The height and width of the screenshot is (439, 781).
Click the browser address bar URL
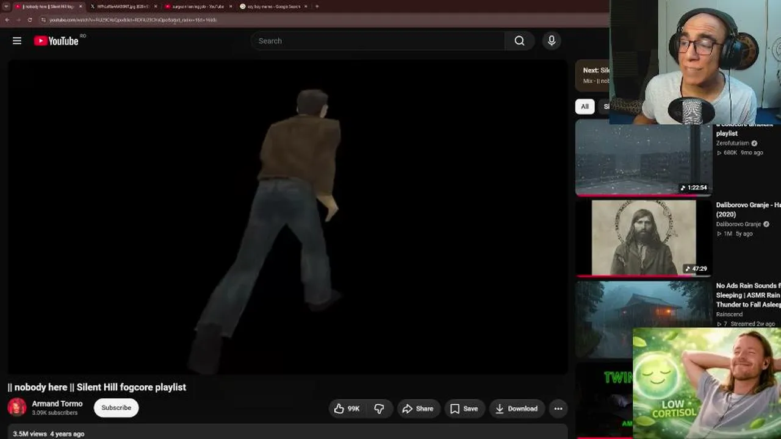[x=133, y=20]
